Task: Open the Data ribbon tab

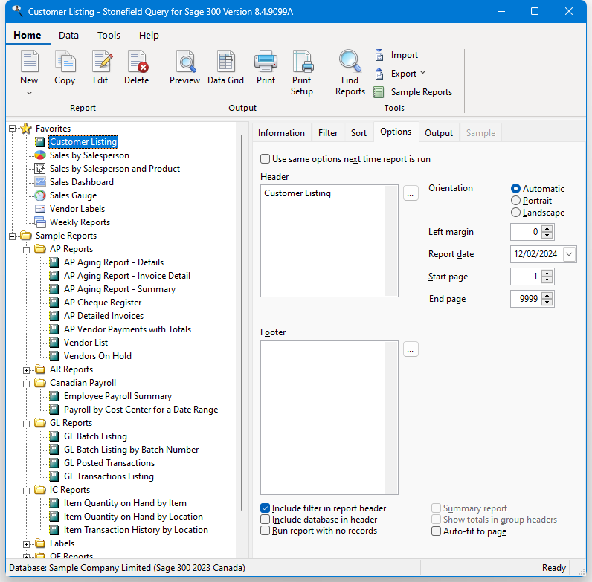Action: point(68,36)
